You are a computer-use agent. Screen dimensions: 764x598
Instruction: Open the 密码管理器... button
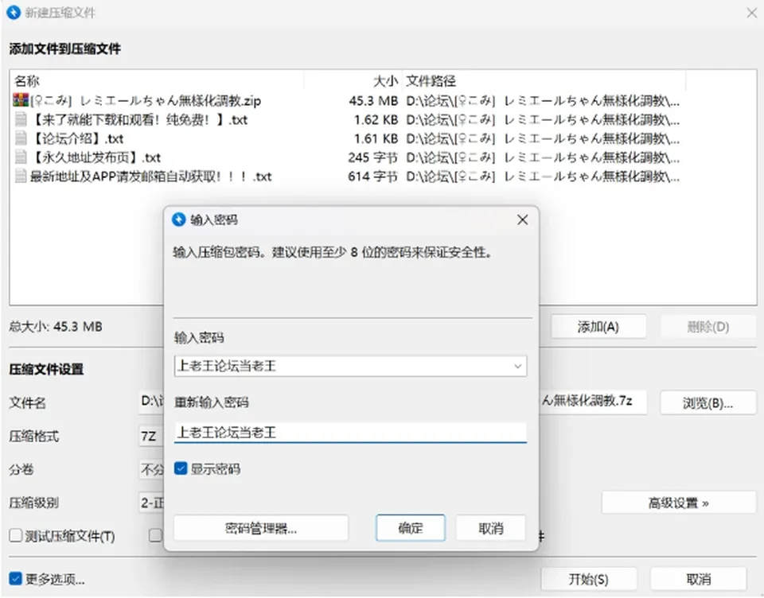(x=261, y=528)
